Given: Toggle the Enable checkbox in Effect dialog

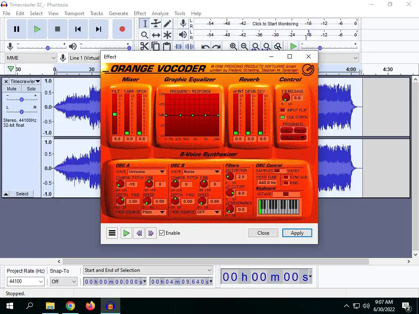Looking at the screenshot, I should (162, 233).
